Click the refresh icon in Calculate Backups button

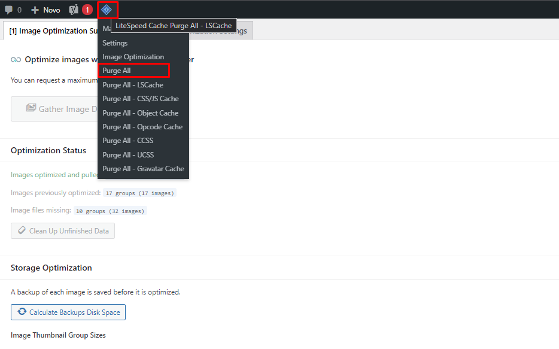click(22, 311)
